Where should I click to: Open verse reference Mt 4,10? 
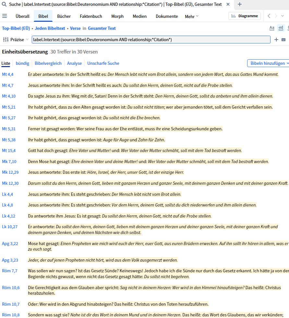[x=9, y=96]
